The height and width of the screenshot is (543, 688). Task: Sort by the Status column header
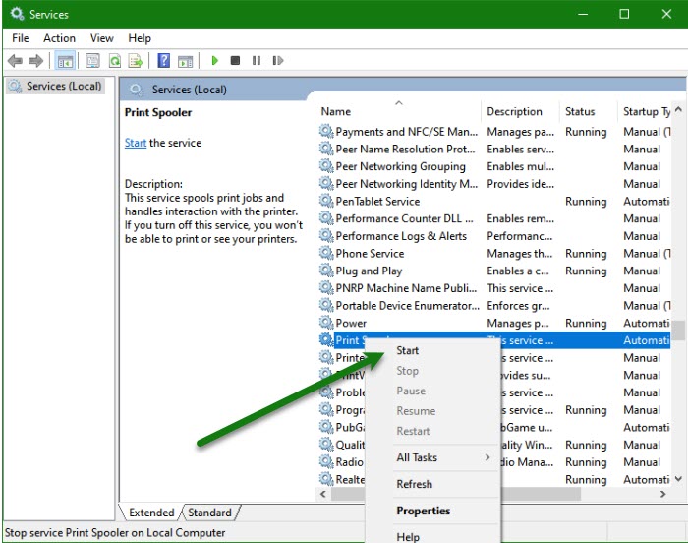[x=580, y=111]
